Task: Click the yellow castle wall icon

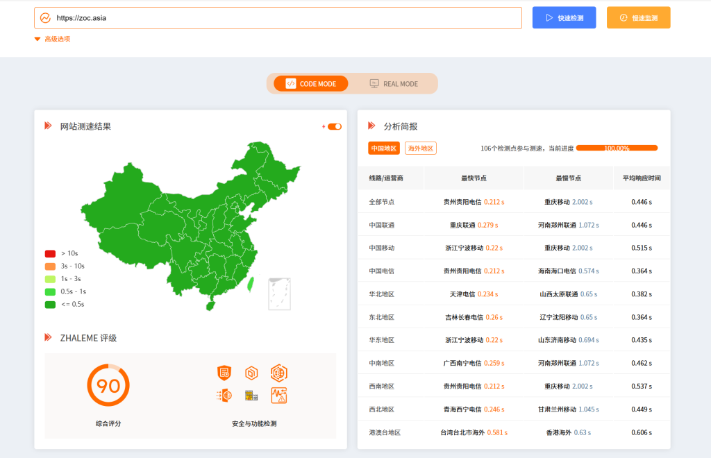Action: pyautogui.click(x=251, y=396)
